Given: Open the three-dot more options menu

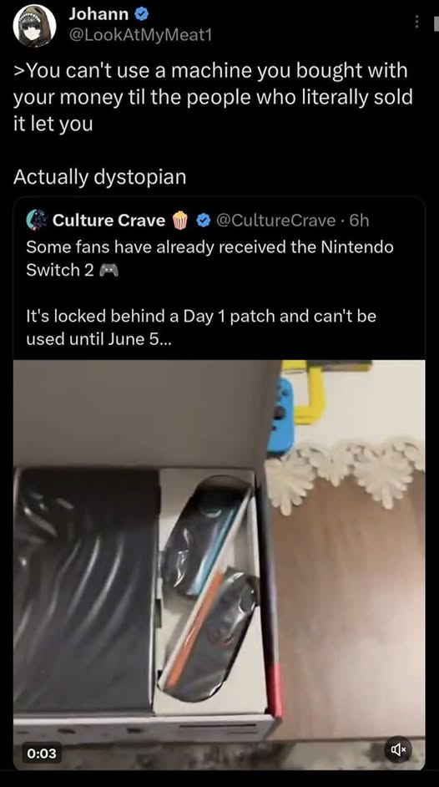Looking at the screenshot, I should coord(416,22).
